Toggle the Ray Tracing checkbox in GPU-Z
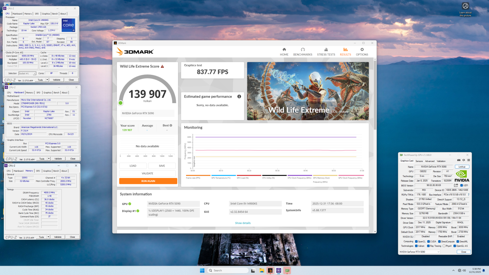 click(429, 246)
